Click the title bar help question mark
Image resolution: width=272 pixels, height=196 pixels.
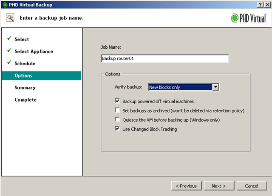(x=259, y=4)
